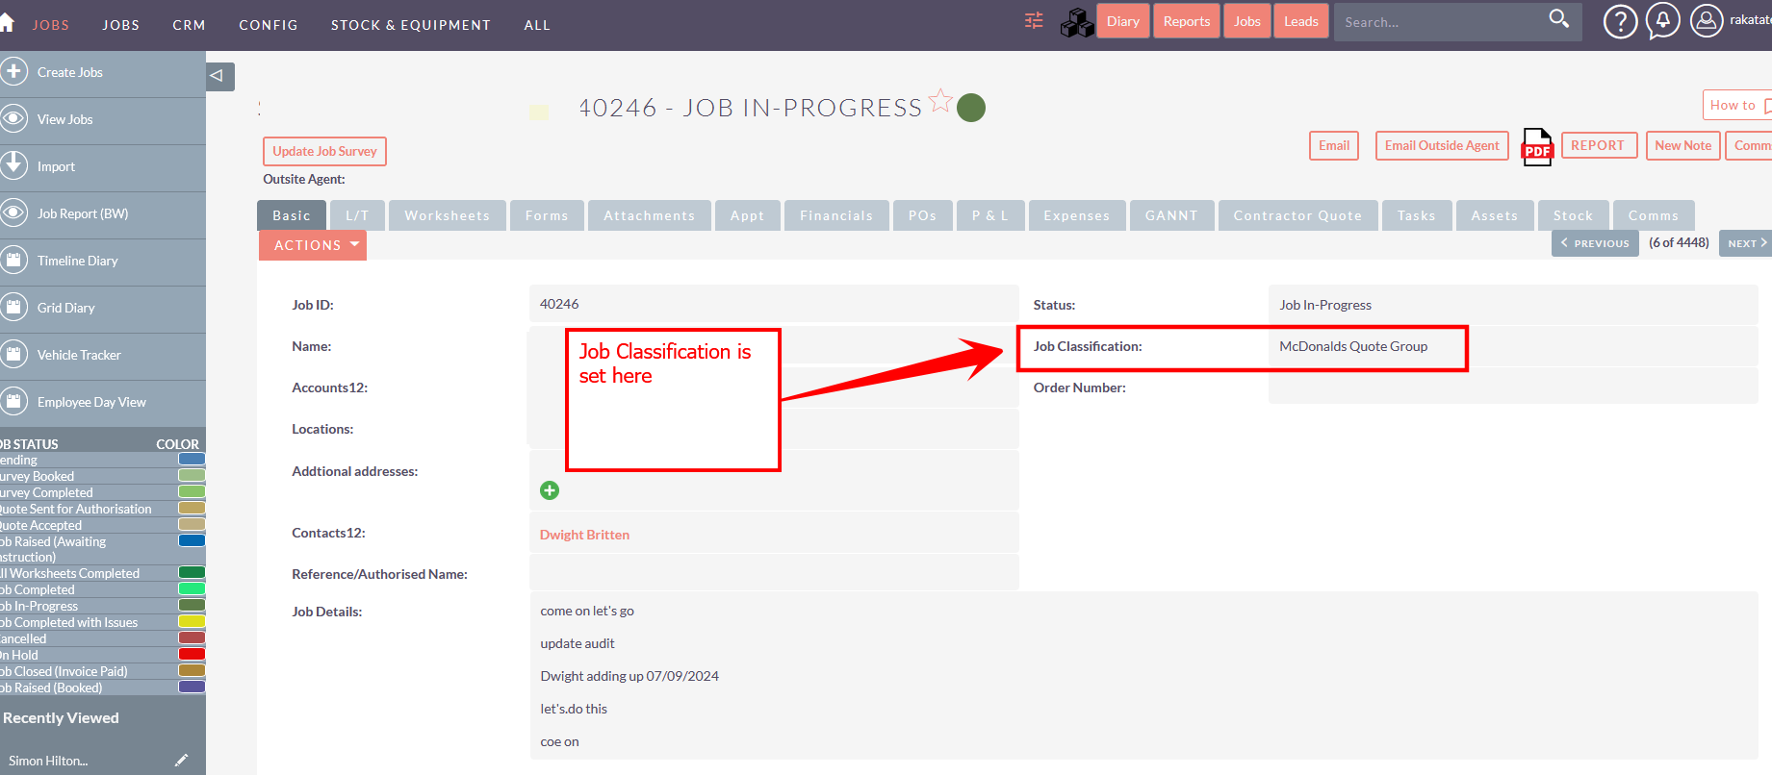The width and height of the screenshot is (1772, 775).
Task: Click the On Hold red color swatch
Action: [192, 654]
